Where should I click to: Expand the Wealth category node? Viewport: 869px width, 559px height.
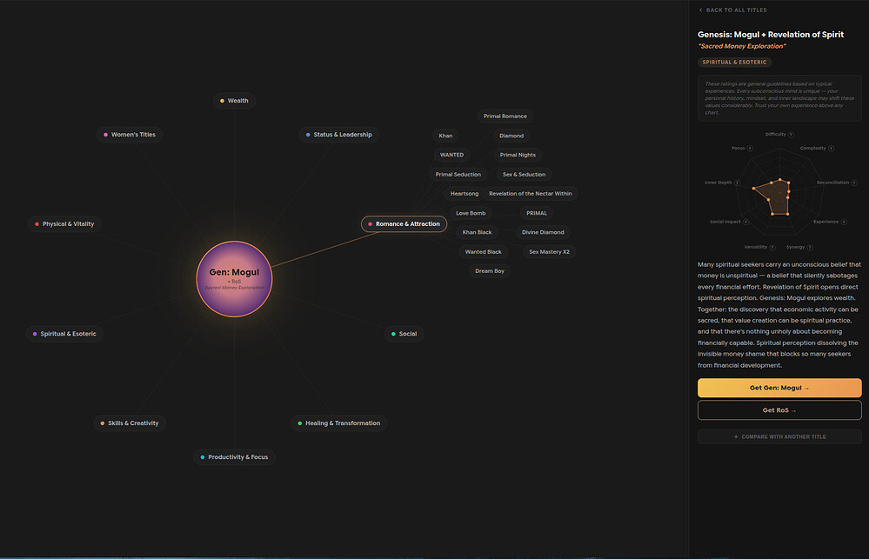234,101
